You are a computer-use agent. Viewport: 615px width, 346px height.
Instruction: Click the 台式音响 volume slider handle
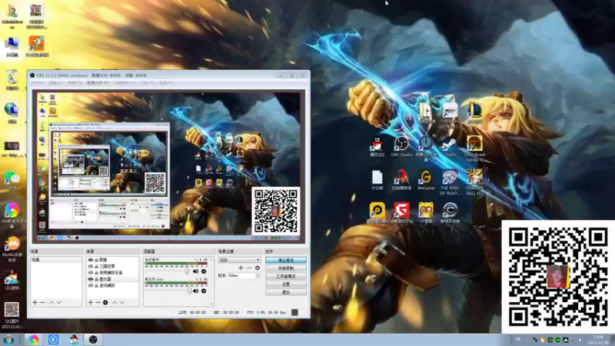(x=187, y=271)
